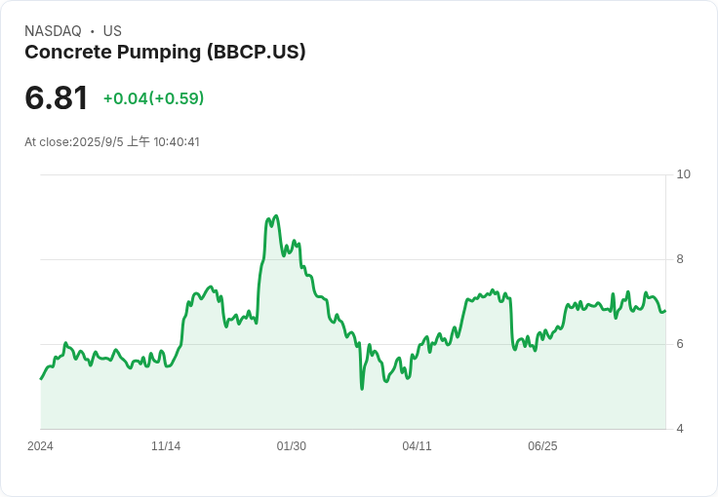
Task: Click the NASDAQ exchange label
Action: [53, 31]
